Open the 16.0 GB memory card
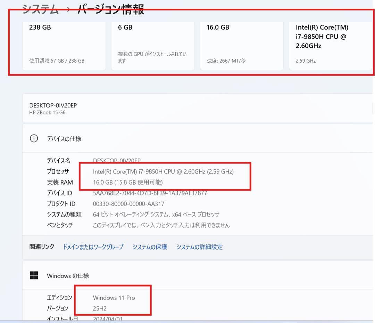The height and width of the screenshot is (323, 375). (x=242, y=46)
